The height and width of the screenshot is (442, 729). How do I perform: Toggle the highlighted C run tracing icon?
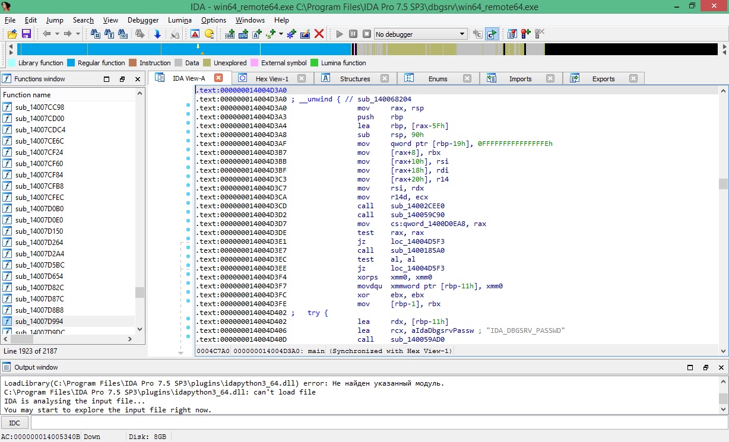(492, 34)
